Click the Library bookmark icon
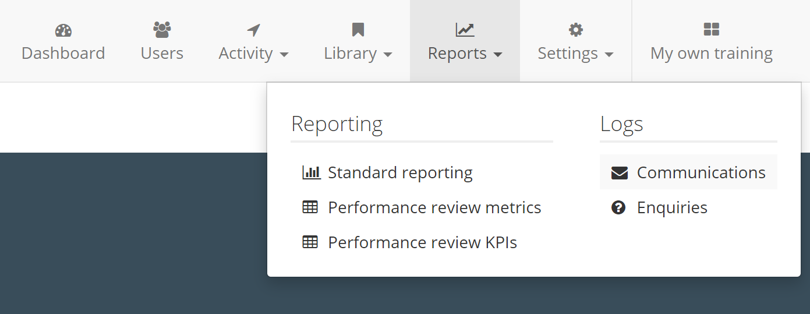Image resolution: width=810 pixels, height=314 pixels. (358, 30)
